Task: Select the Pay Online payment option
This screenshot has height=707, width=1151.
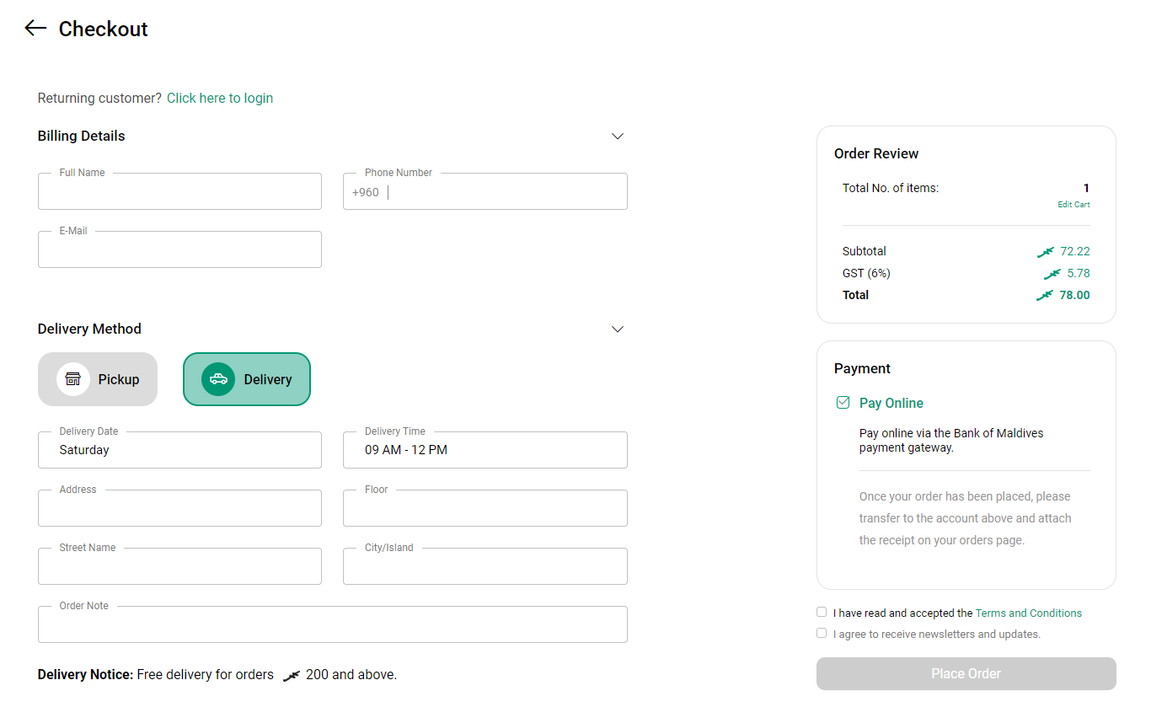Action: point(891,403)
